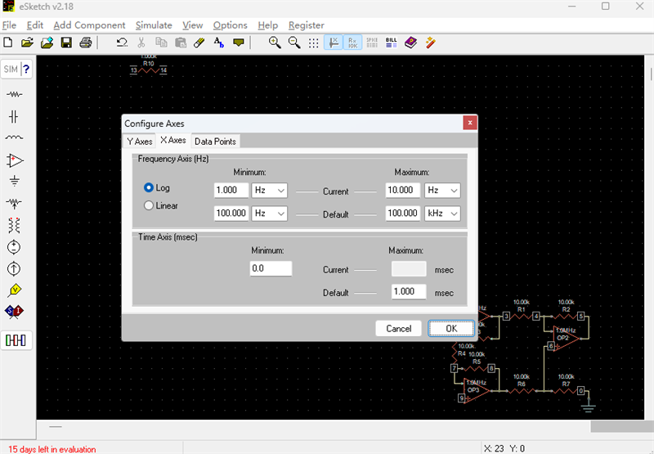Click the red-blue S/I probe icon
Screen dimensions: 654x454
click(14, 312)
